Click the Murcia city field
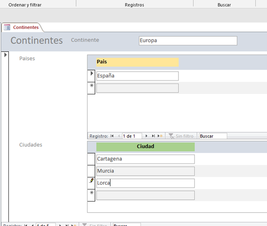 (x=146, y=171)
